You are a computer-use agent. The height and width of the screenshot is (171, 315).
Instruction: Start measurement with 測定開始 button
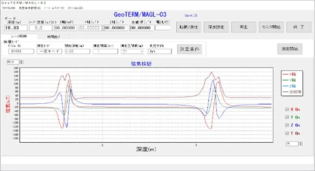pos(289,49)
